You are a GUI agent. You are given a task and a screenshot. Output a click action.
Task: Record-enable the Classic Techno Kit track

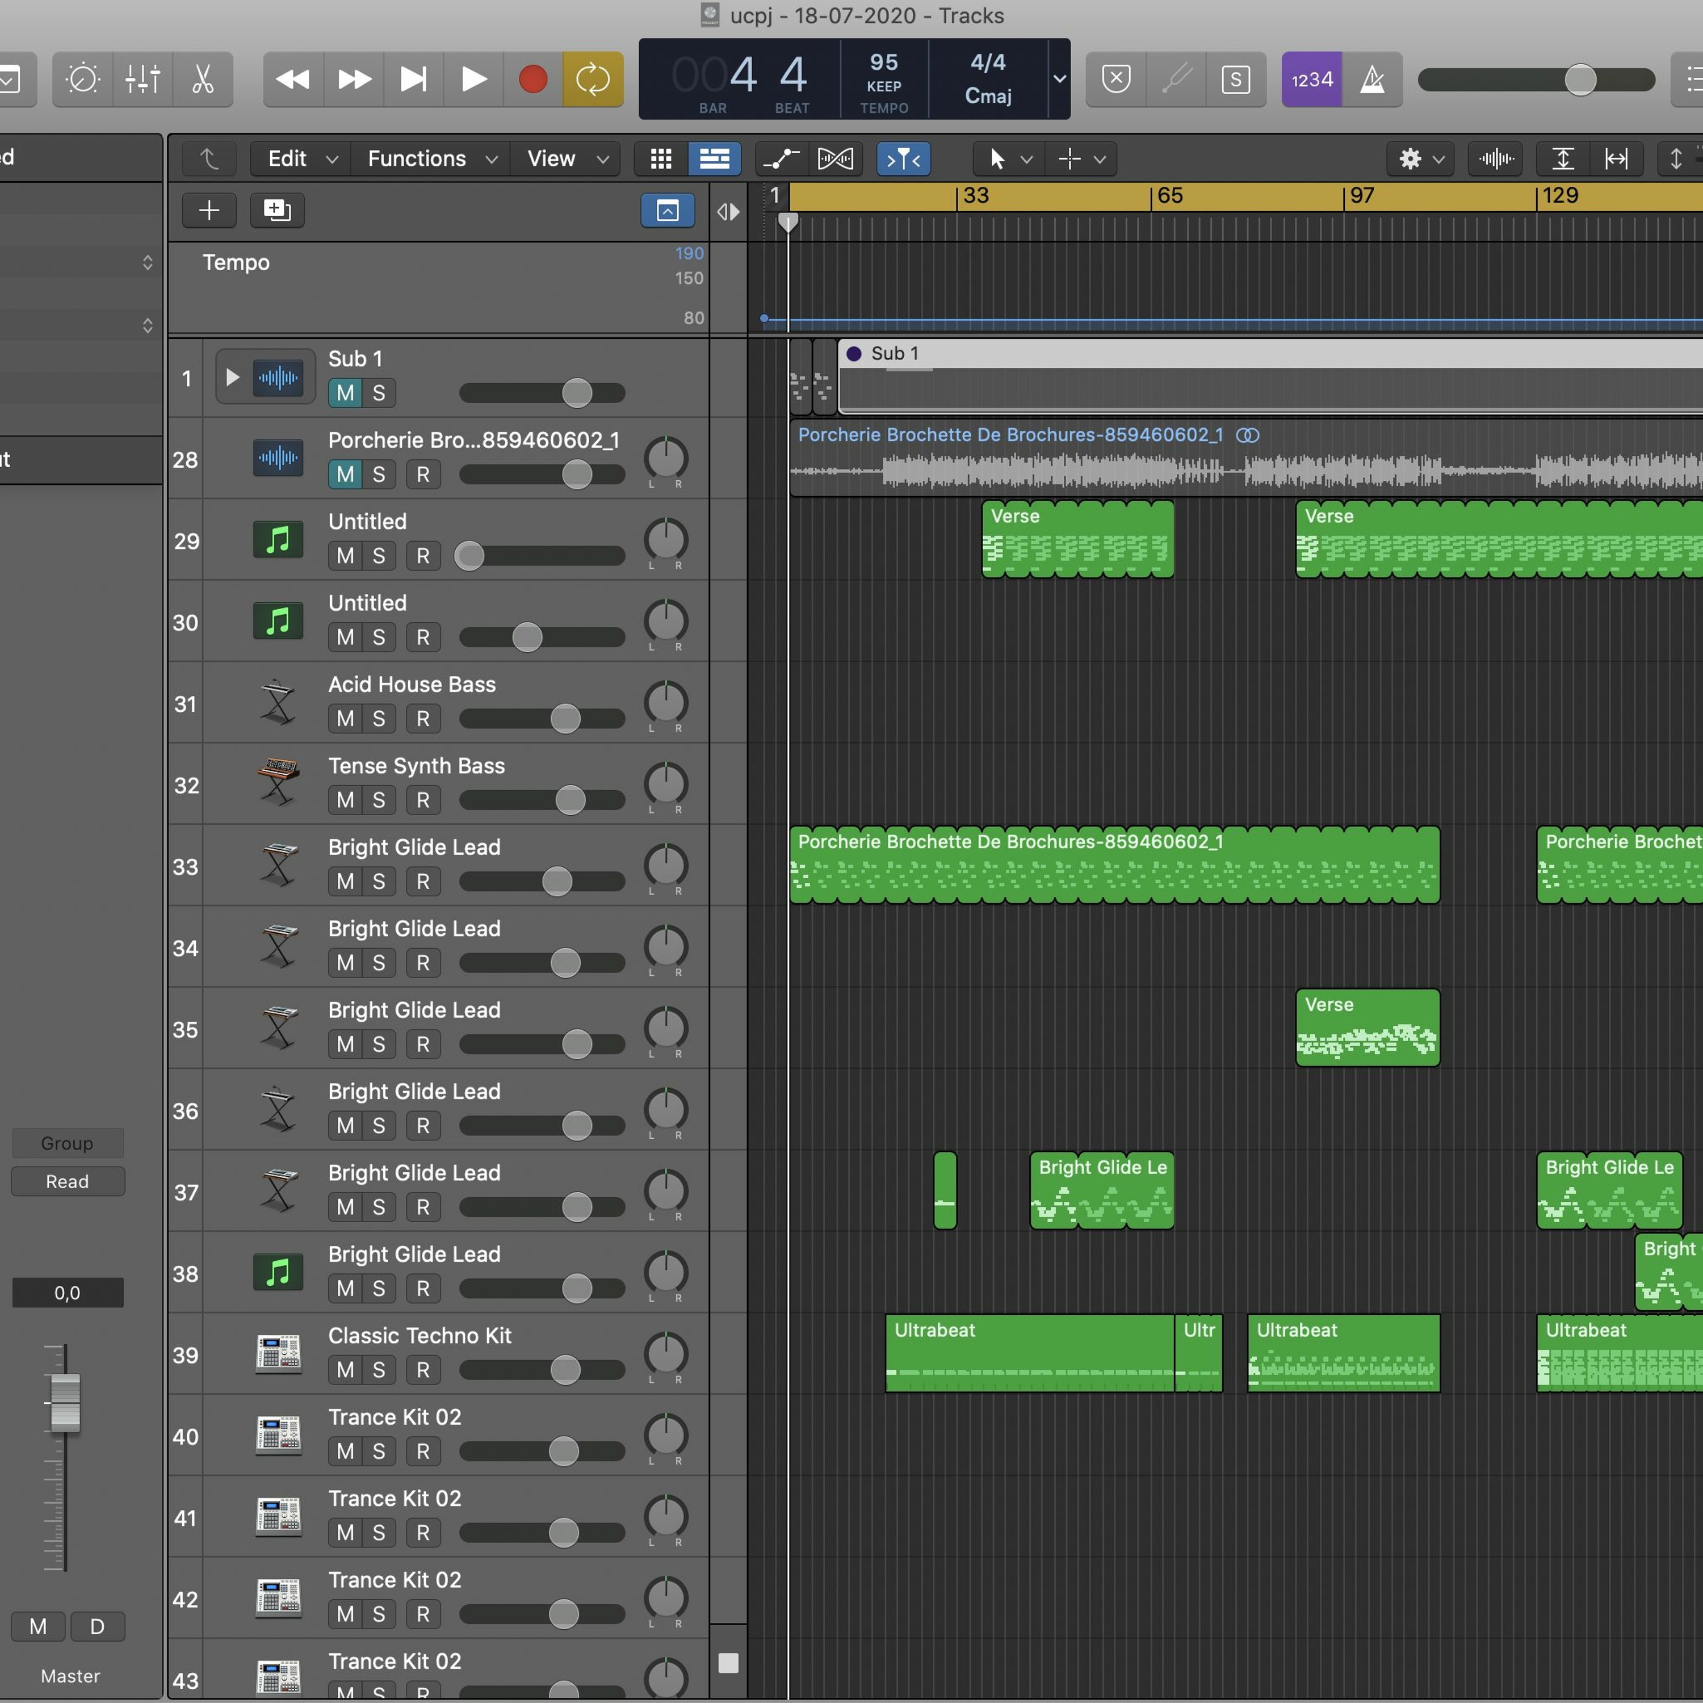(423, 1370)
